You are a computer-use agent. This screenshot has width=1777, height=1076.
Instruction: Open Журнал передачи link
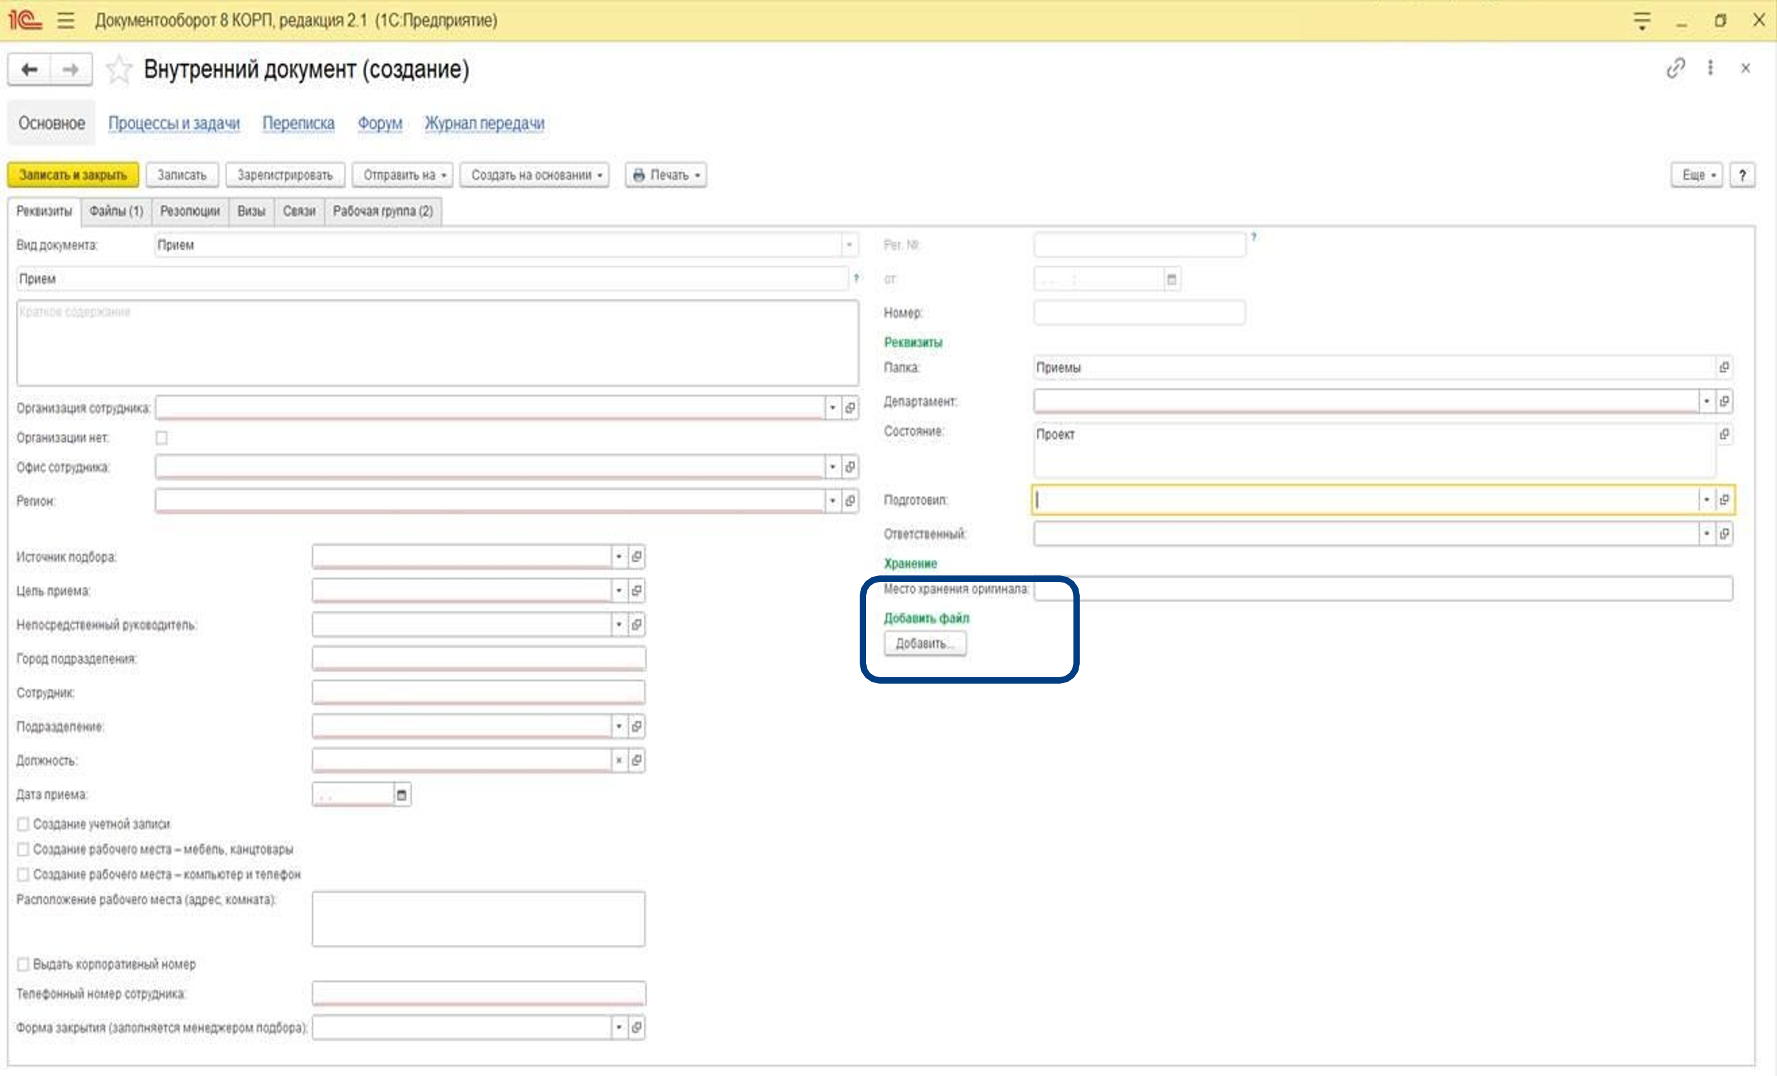point(484,124)
